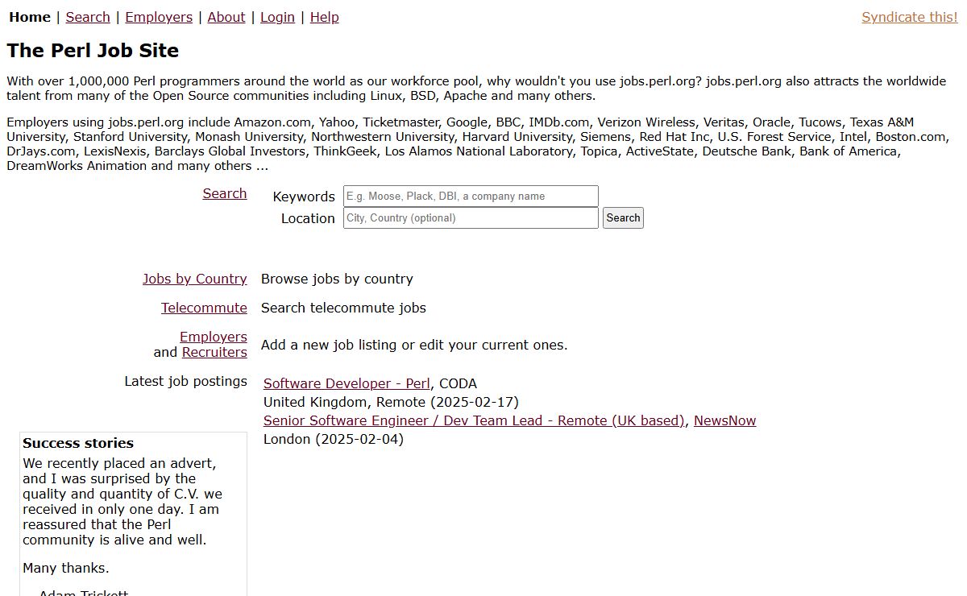The height and width of the screenshot is (596, 967).
Task: Click the Location label
Action: pyautogui.click(x=308, y=218)
